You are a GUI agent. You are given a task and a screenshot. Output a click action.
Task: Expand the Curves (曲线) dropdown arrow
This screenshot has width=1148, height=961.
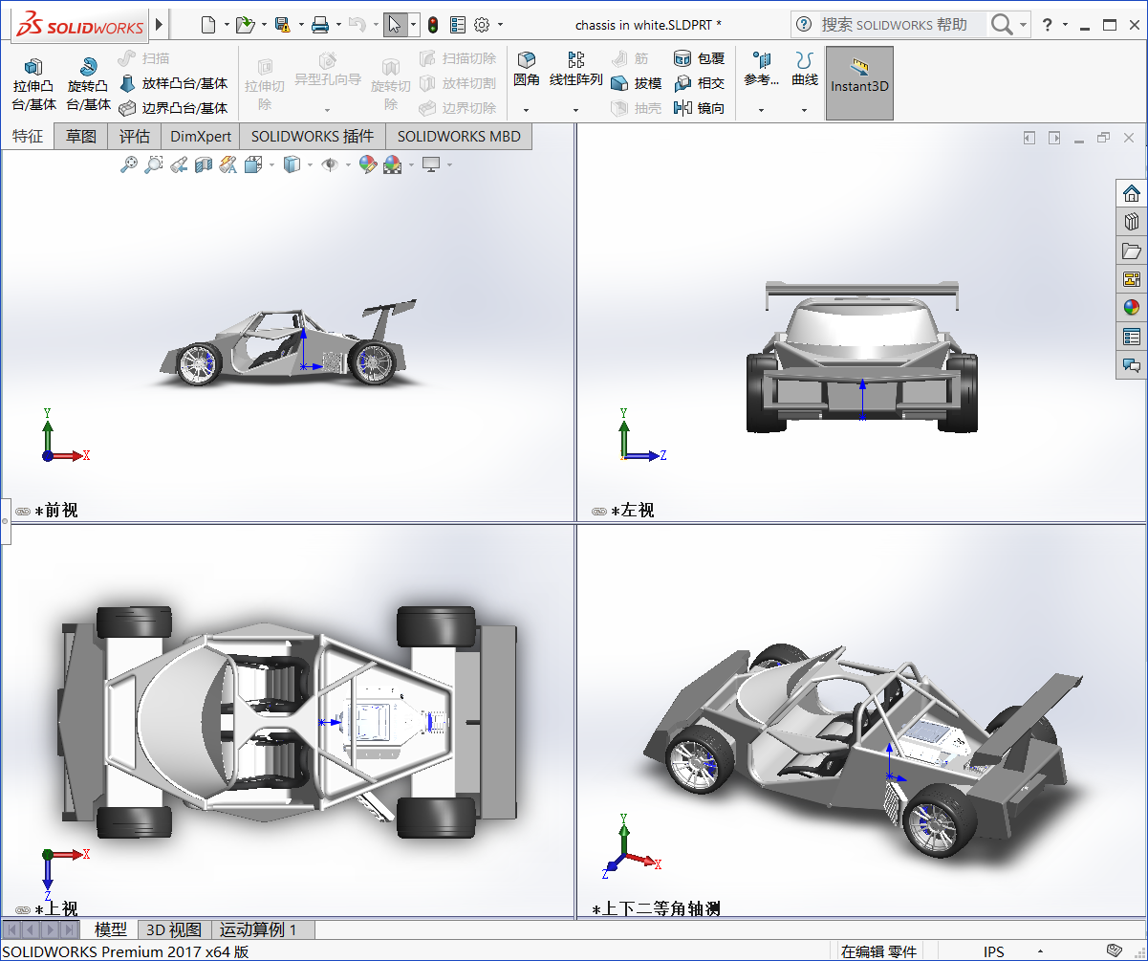[x=805, y=110]
